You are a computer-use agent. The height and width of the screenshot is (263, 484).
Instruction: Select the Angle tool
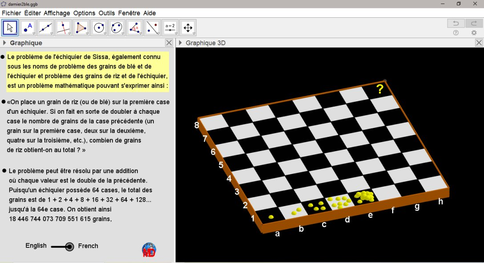(x=134, y=28)
